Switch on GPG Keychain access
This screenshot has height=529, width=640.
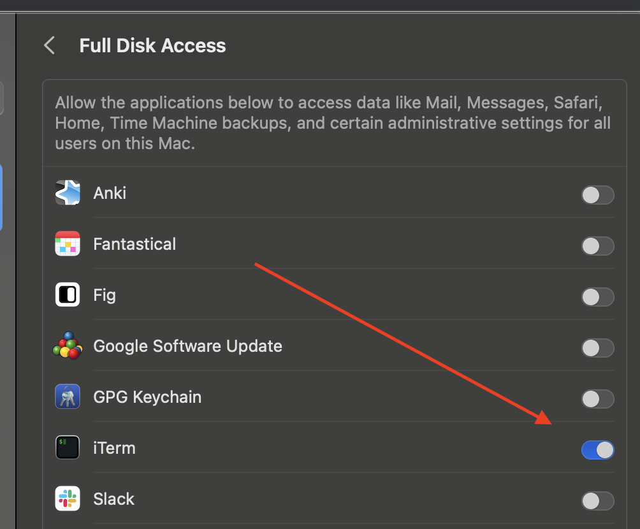click(x=597, y=399)
